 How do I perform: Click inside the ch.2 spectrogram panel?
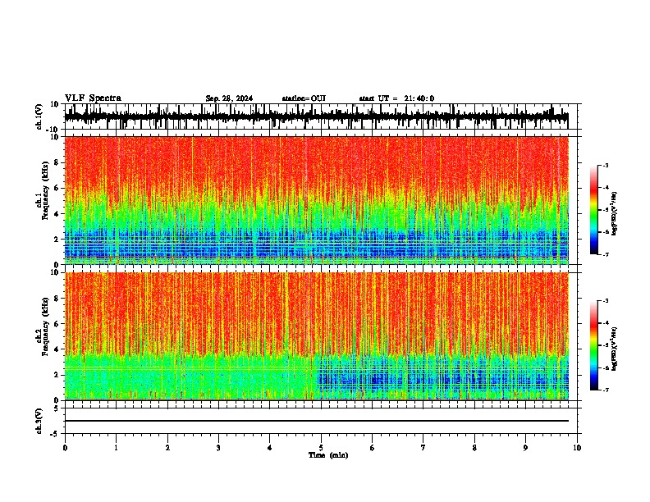[x=317, y=336]
